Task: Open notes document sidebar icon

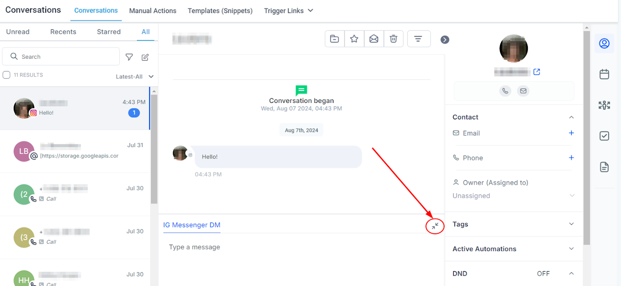Action: 604,167
